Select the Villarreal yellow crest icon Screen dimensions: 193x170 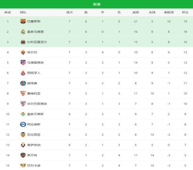23,42
